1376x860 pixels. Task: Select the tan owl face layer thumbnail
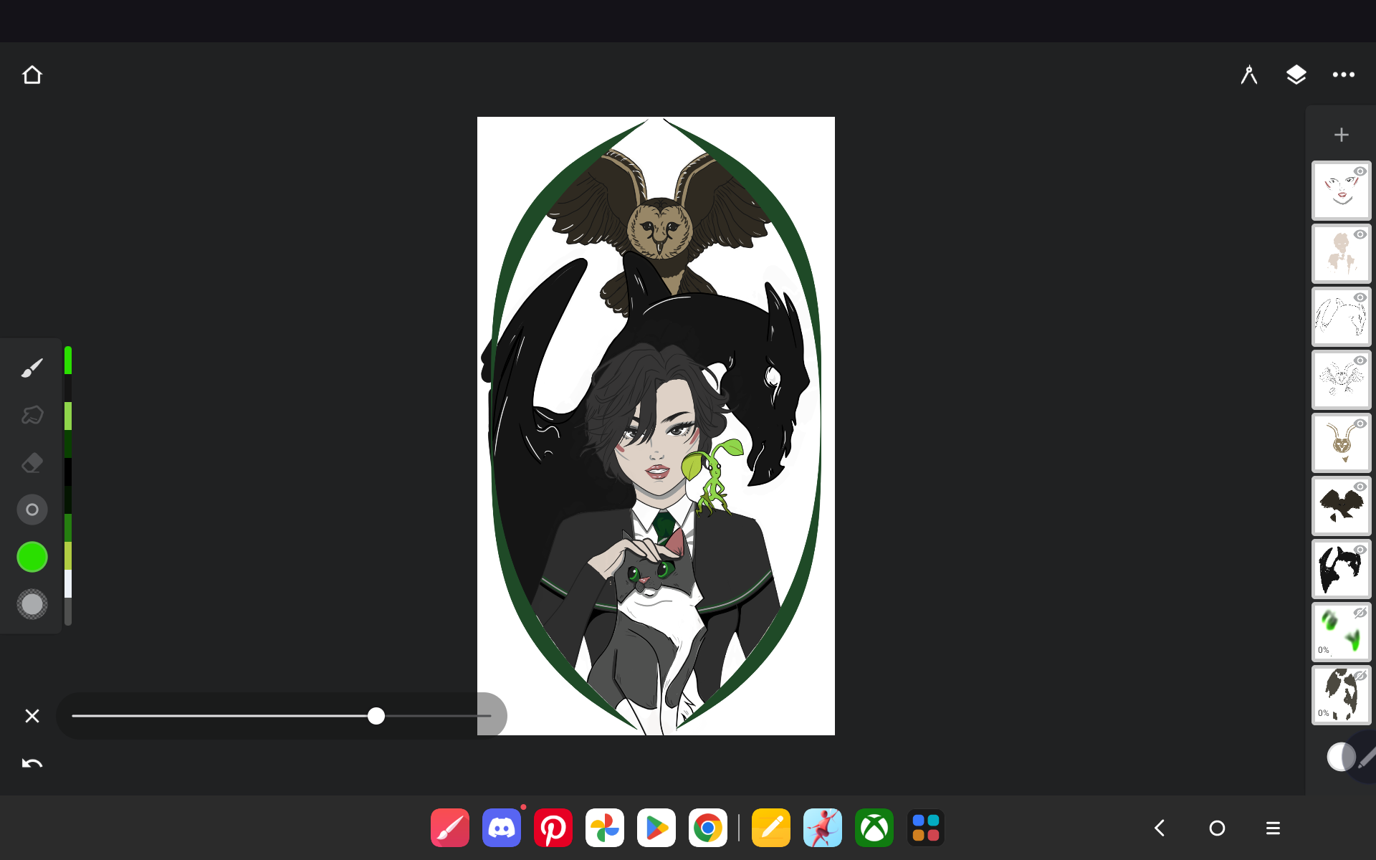coord(1341,443)
